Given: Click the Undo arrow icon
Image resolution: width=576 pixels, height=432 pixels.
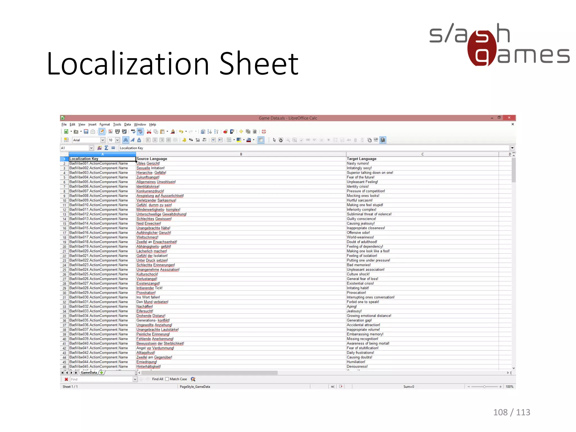Looking at the screenshot, I should 181,132.
